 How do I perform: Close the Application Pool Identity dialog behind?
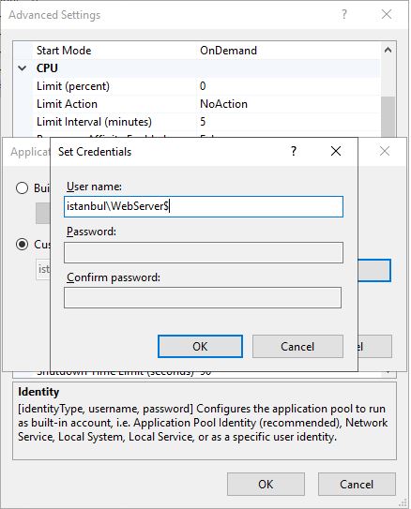(385, 151)
